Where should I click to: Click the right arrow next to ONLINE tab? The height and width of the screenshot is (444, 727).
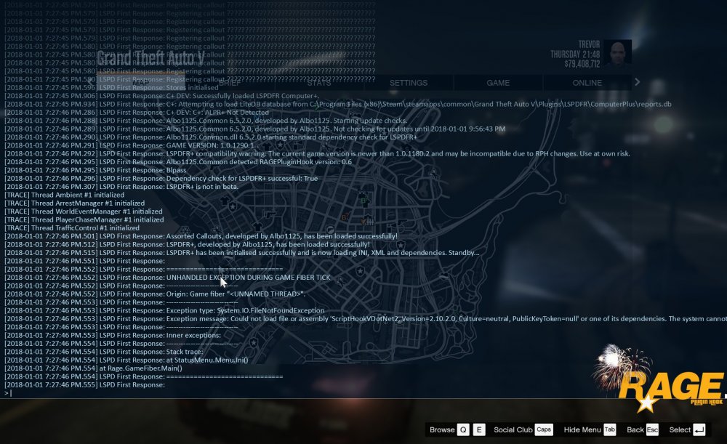(638, 82)
